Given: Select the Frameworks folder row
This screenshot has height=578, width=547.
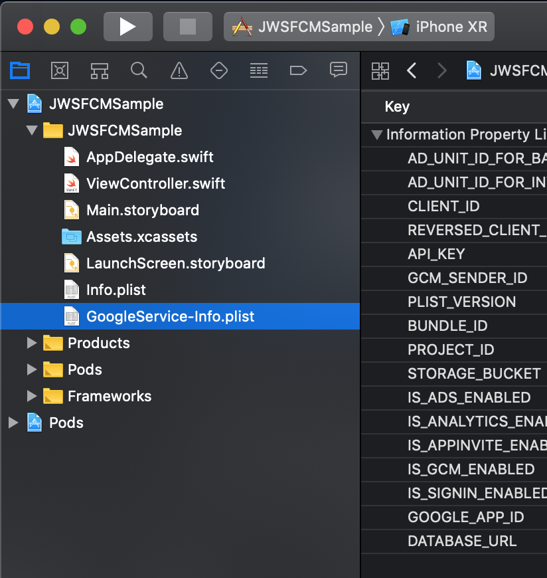Looking at the screenshot, I should pos(180,396).
